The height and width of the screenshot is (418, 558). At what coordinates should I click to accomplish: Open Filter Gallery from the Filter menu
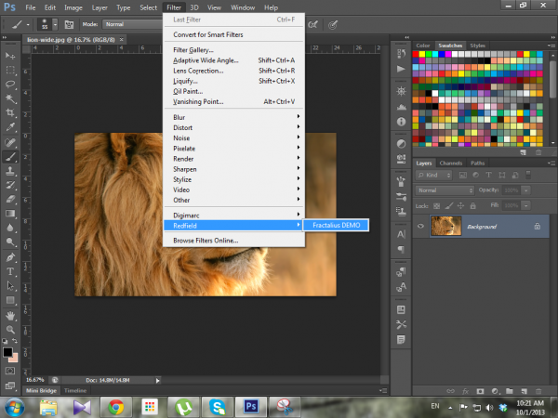pos(193,49)
